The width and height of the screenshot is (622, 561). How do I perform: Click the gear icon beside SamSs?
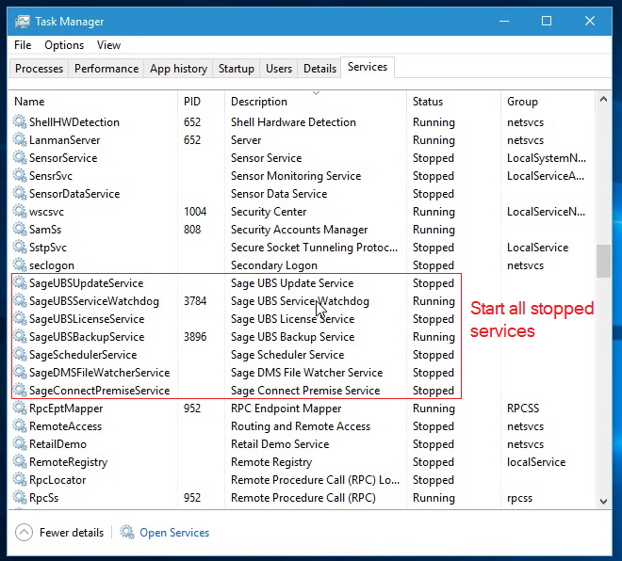click(x=20, y=229)
